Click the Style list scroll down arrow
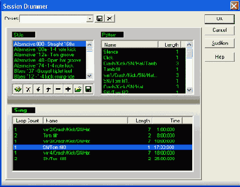This screenshot has width=240, height=187. pos(89,76)
